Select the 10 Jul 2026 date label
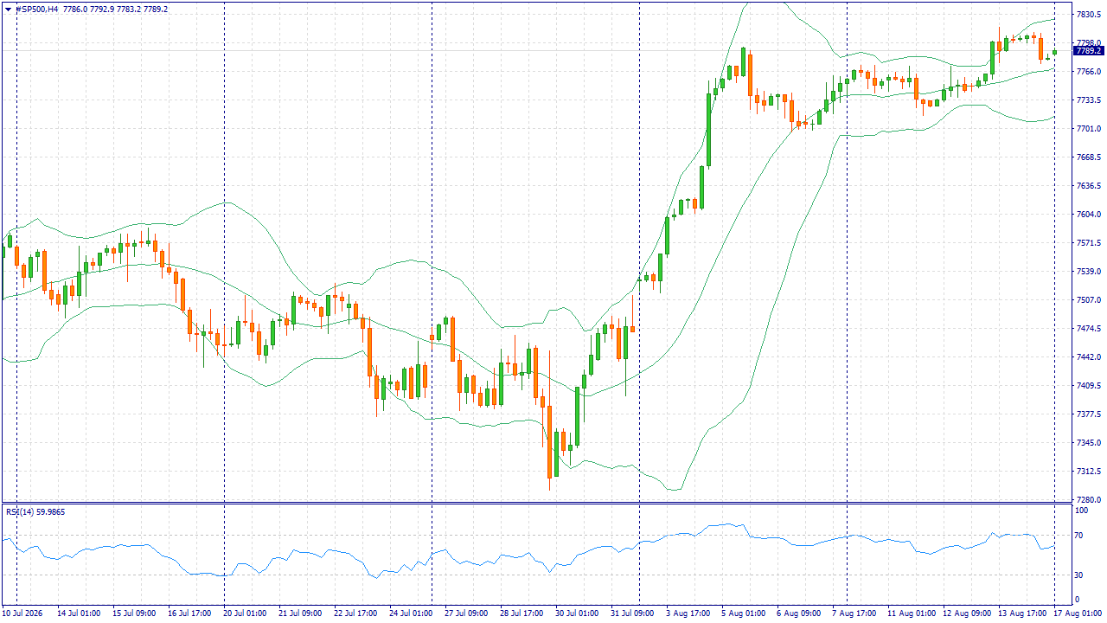This screenshot has width=1107, height=623. click(21, 613)
